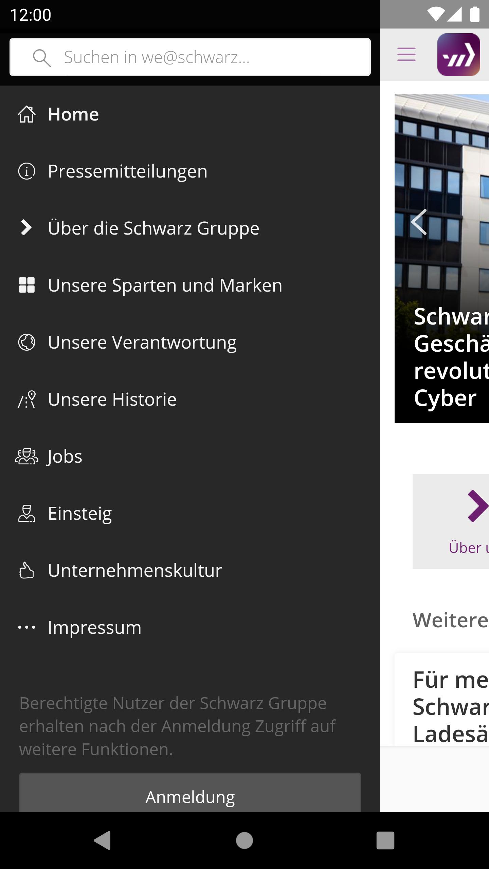Tap the search magnifier icon
The image size is (489, 869).
(42, 58)
